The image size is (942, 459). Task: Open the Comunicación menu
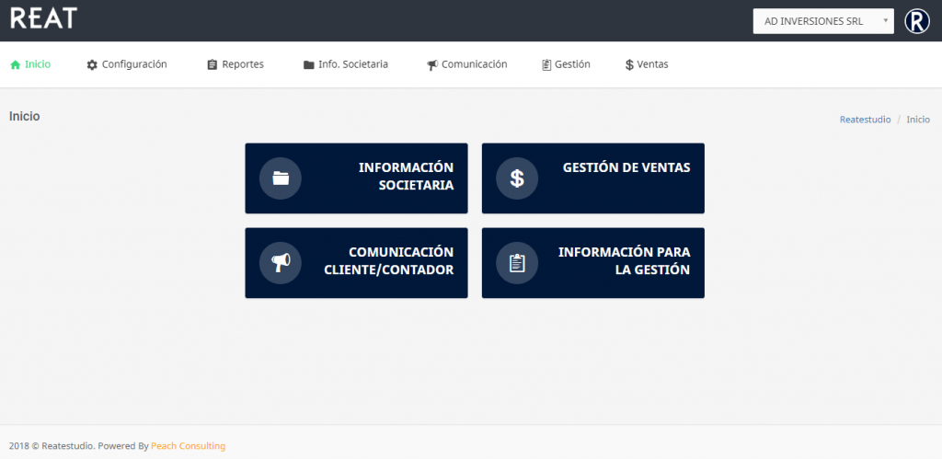point(467,64)
